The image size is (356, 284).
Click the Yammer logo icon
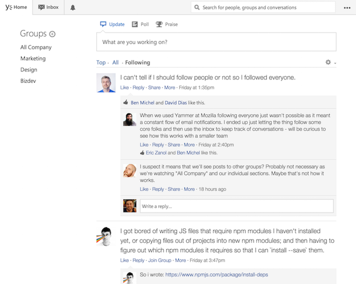[x=8, y=7]
